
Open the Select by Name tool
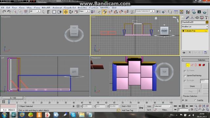point(49,12)
